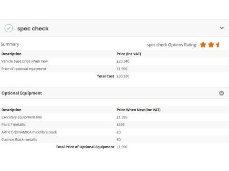This screenshot has width=229, height=171.
Task: Click the £0 price for ARTICO/DINAMICA
Action: coord(119,132)
